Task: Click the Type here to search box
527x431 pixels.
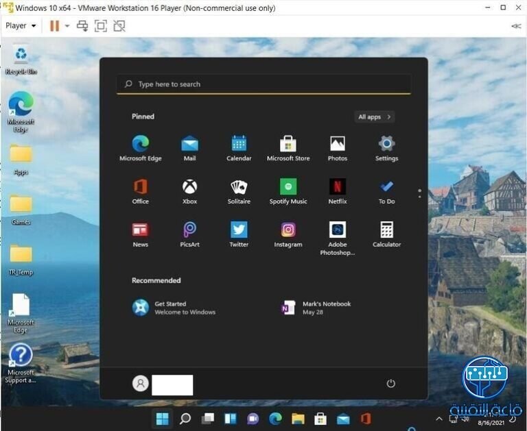Action: (263, 84)
